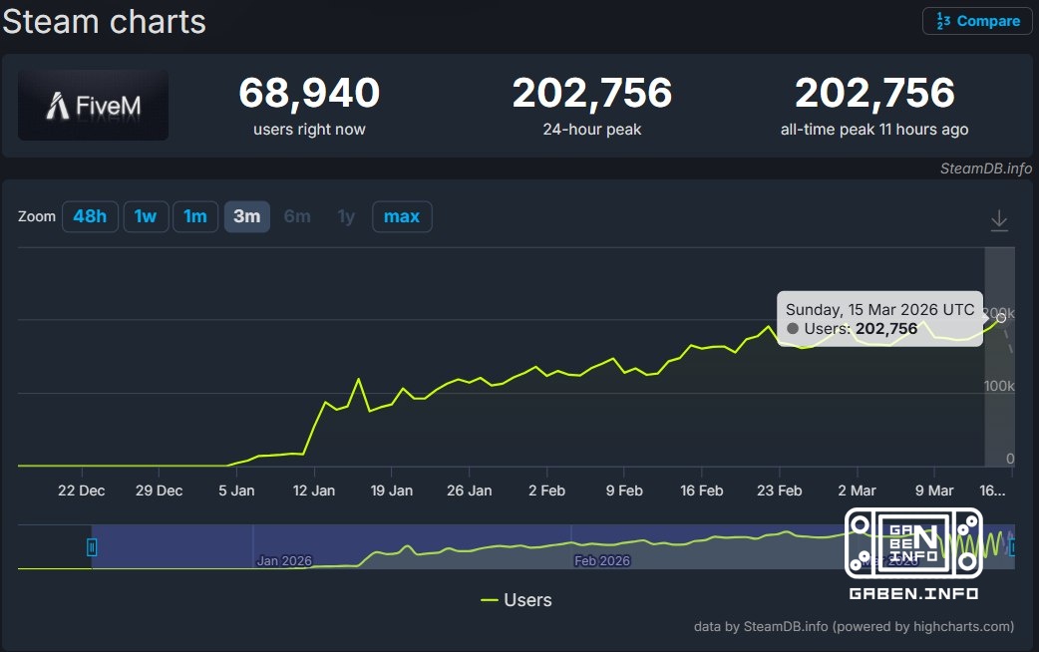Switch to the 48h zoom view
1039x652 pixels.
click(90, 216)
